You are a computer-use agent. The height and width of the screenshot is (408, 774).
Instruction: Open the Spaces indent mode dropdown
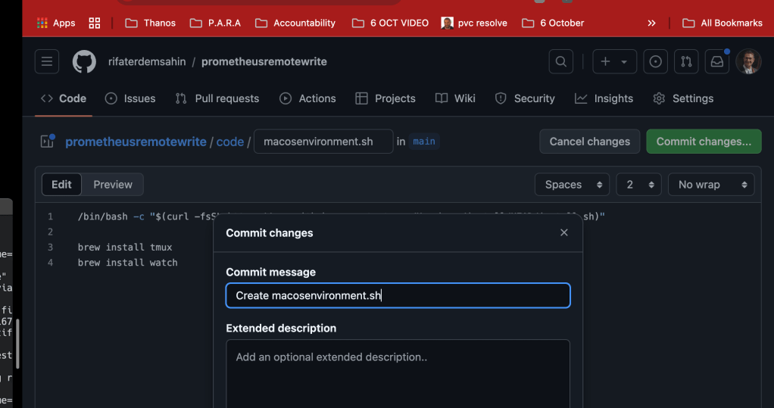tap(572, 185)
